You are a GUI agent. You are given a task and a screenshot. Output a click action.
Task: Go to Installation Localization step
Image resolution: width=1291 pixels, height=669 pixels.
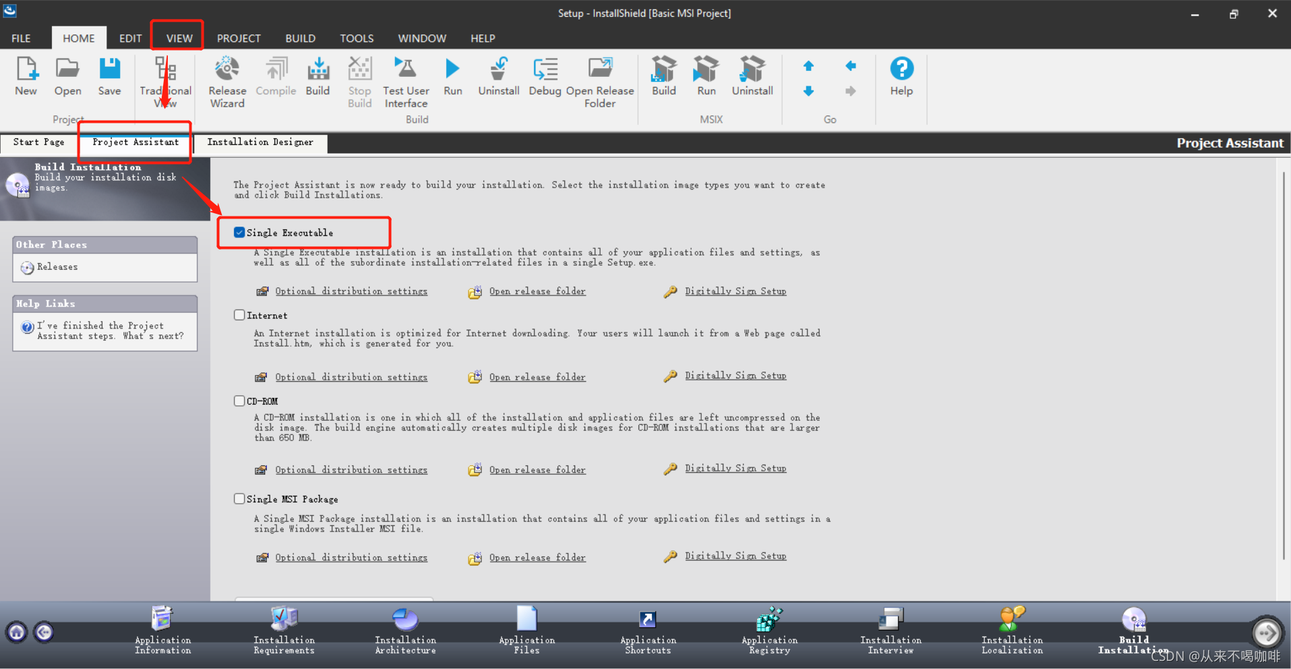[1012, 631]
